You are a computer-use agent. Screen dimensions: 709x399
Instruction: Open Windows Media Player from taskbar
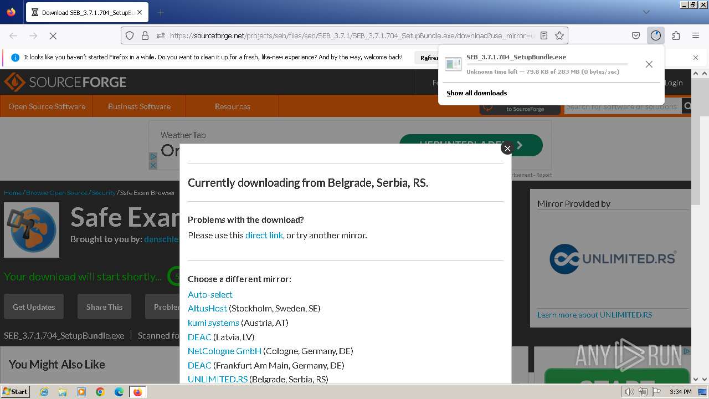[x=81, y=392]
